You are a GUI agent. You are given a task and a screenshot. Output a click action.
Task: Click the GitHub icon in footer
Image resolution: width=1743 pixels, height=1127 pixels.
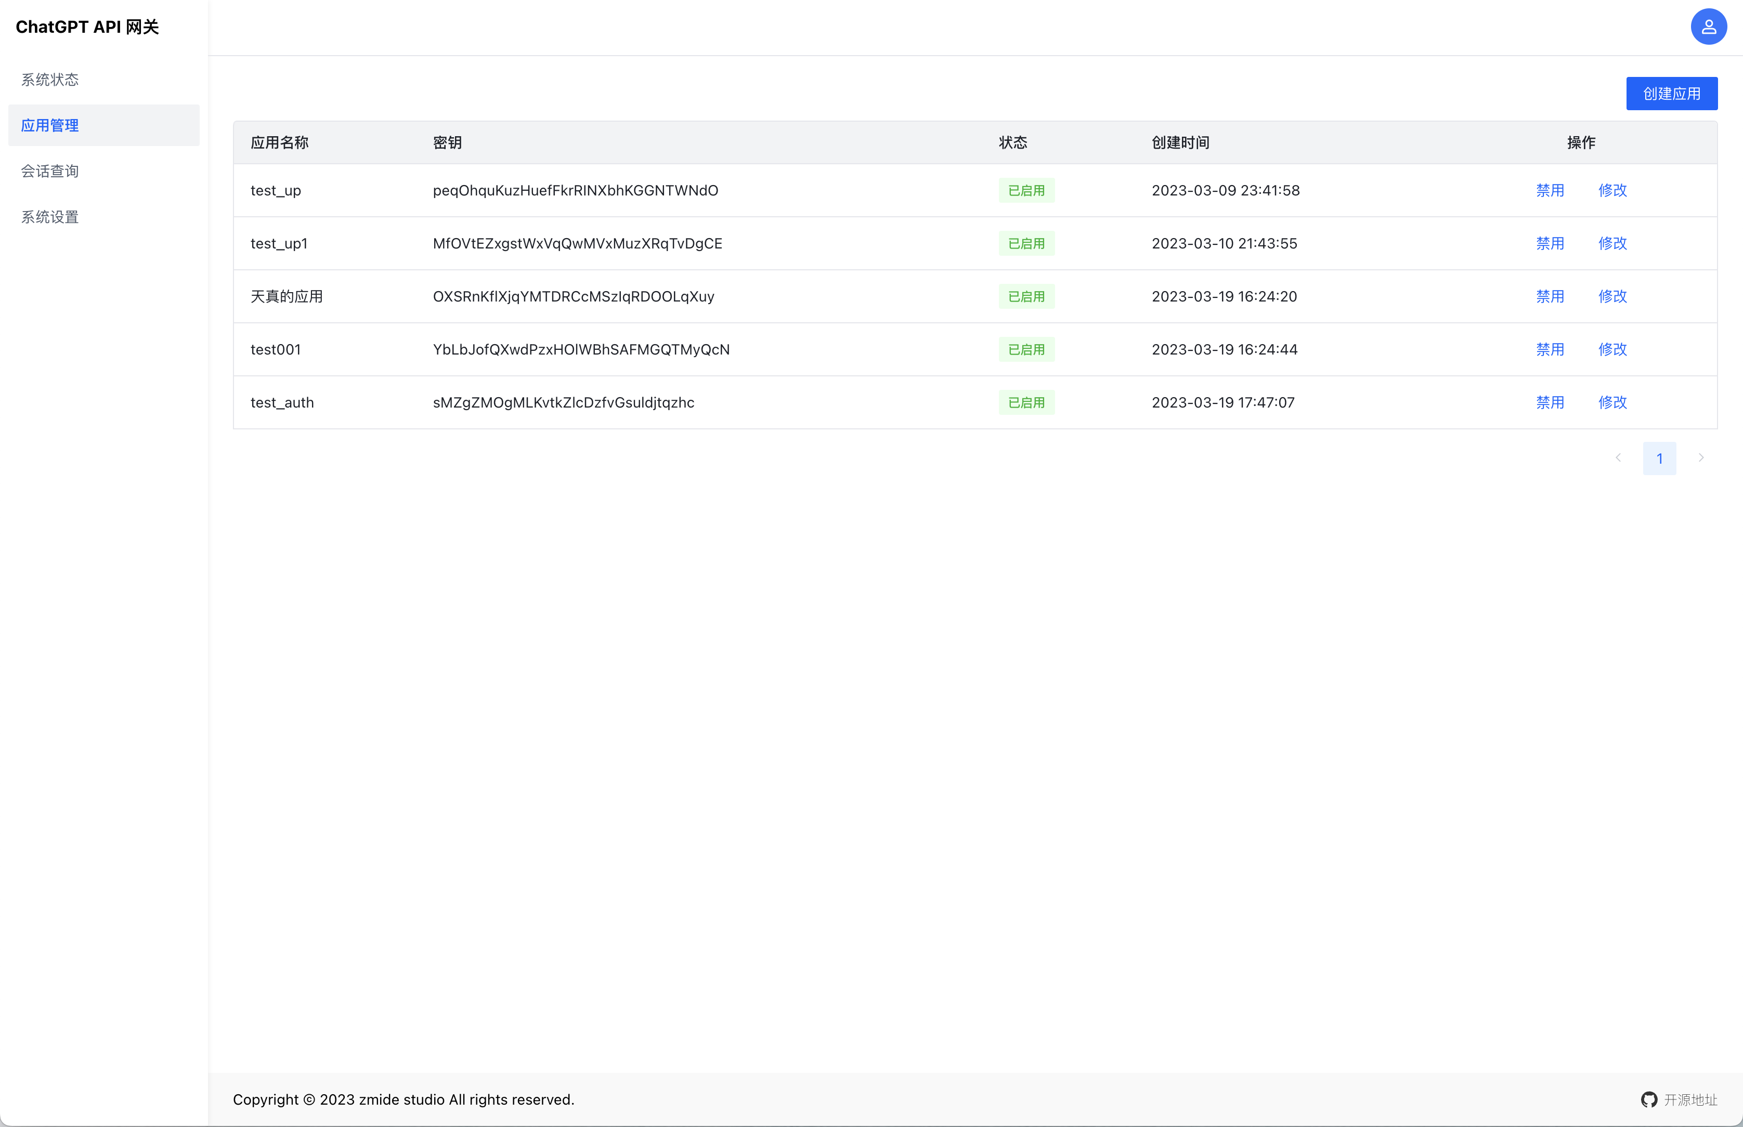coord(1648,1099)
